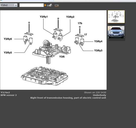Open the ETM link
The width and height of the screenshot is (136, 128).
coord(57,5)
